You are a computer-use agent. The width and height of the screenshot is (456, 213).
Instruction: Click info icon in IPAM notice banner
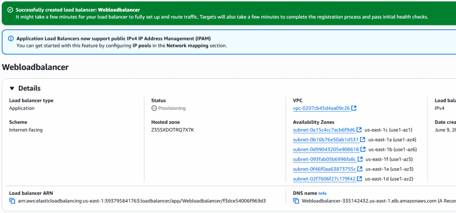(x=11, y=39)
